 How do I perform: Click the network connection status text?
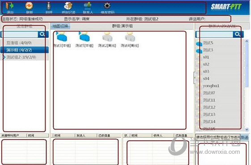[22, 19]
